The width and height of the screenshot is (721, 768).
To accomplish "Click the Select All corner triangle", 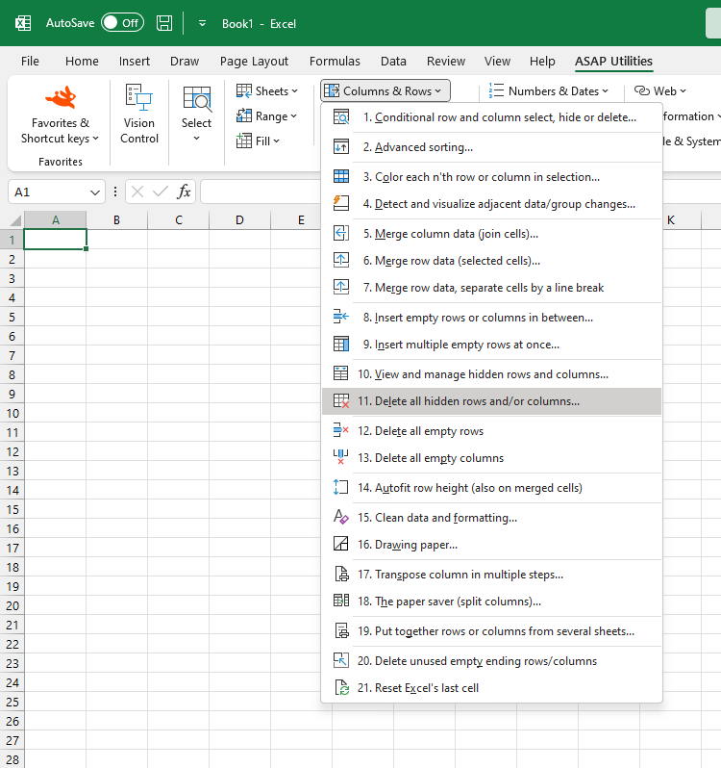I will (15, 220).
